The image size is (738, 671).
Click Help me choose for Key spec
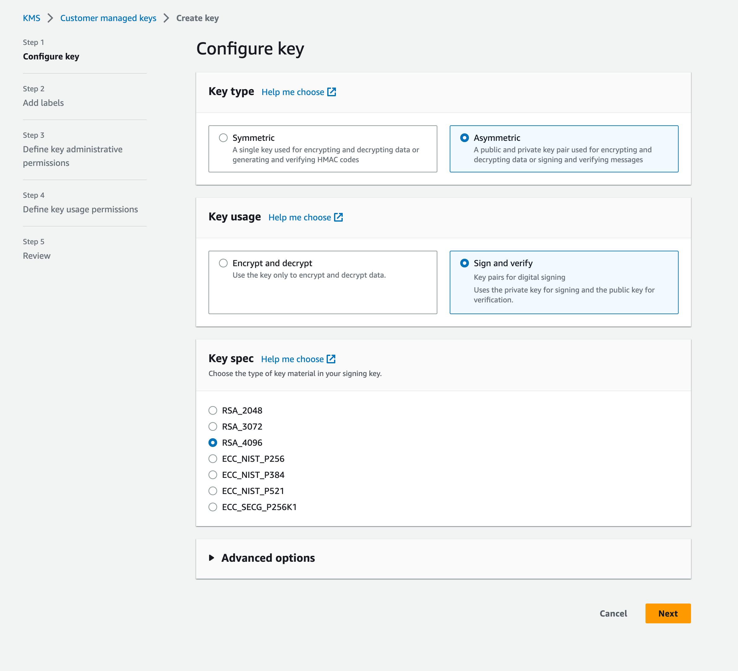293,359
